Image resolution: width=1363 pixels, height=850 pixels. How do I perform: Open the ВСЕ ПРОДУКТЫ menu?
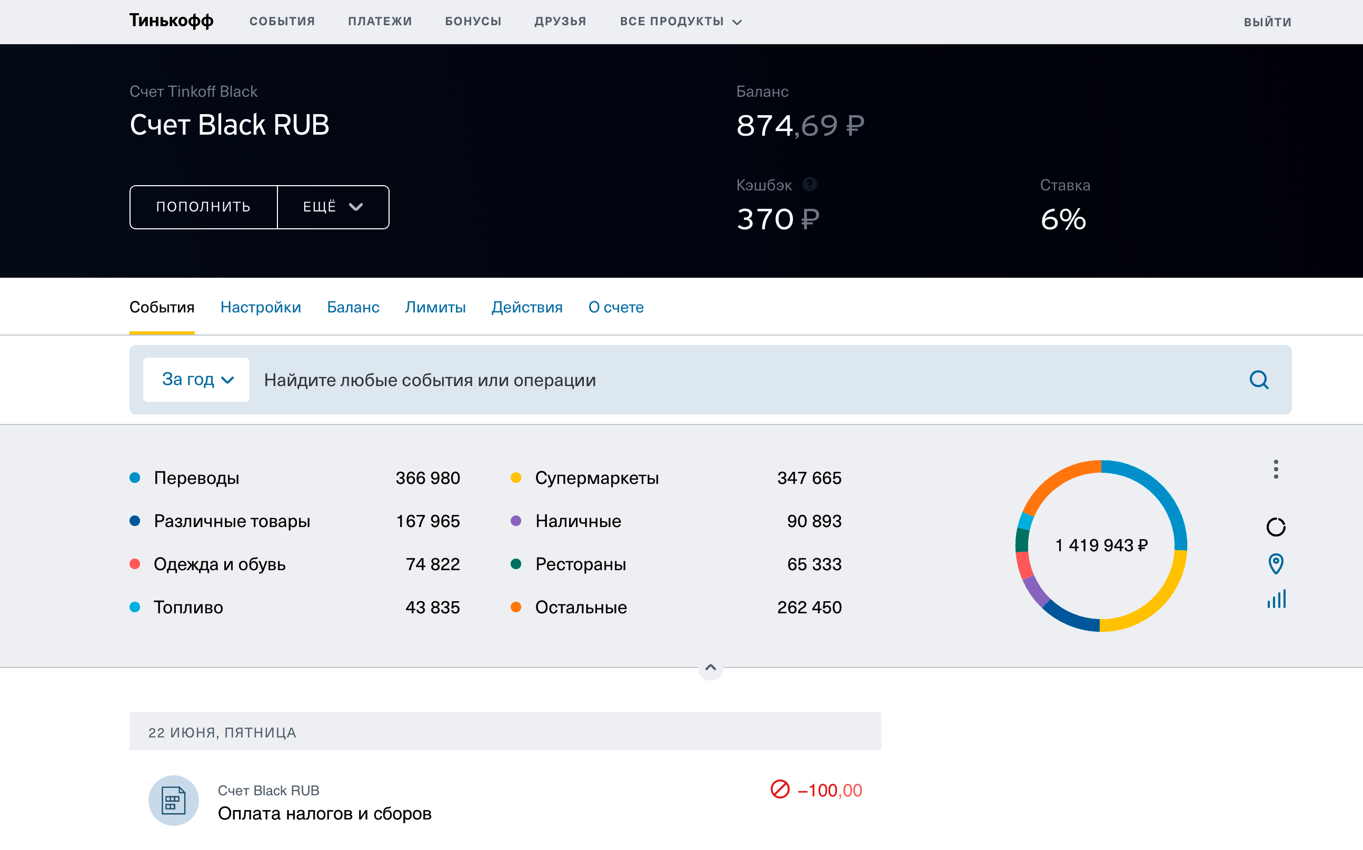coord(681,22)
